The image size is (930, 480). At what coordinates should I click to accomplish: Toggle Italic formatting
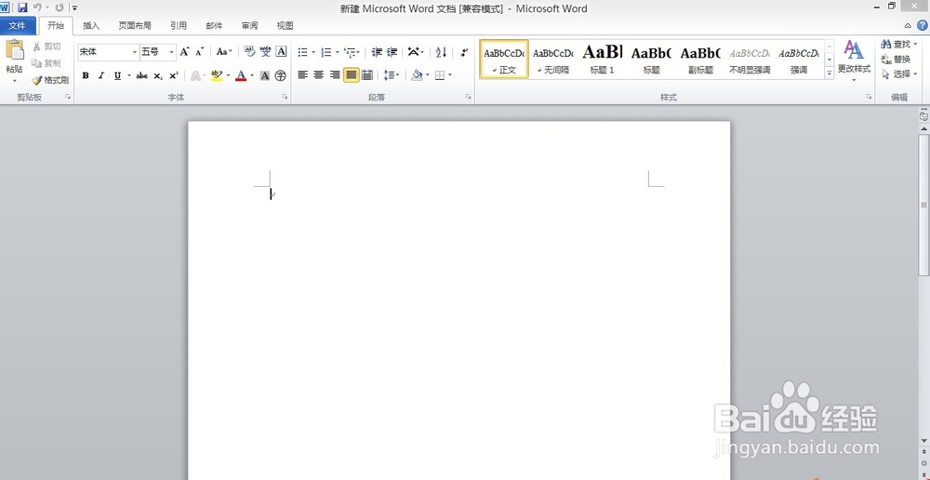pos(100,75)
